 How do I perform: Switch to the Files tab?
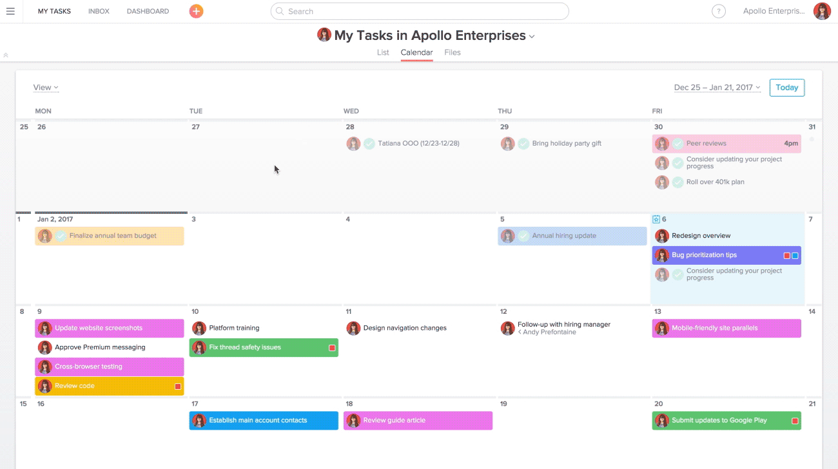pyautogui.click(x=453, y=52)
